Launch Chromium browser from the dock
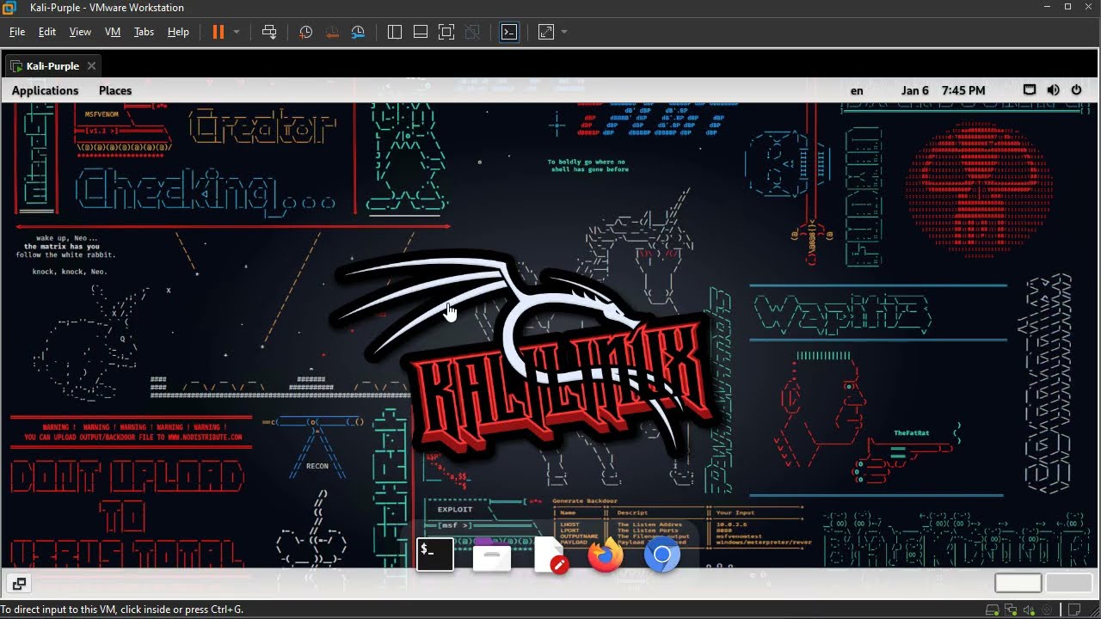The height and width of the screenshot is (619, 1101). (662, 555)
